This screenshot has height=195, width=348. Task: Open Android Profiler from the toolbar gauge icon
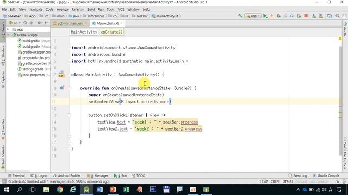click(x=292, y=16)
